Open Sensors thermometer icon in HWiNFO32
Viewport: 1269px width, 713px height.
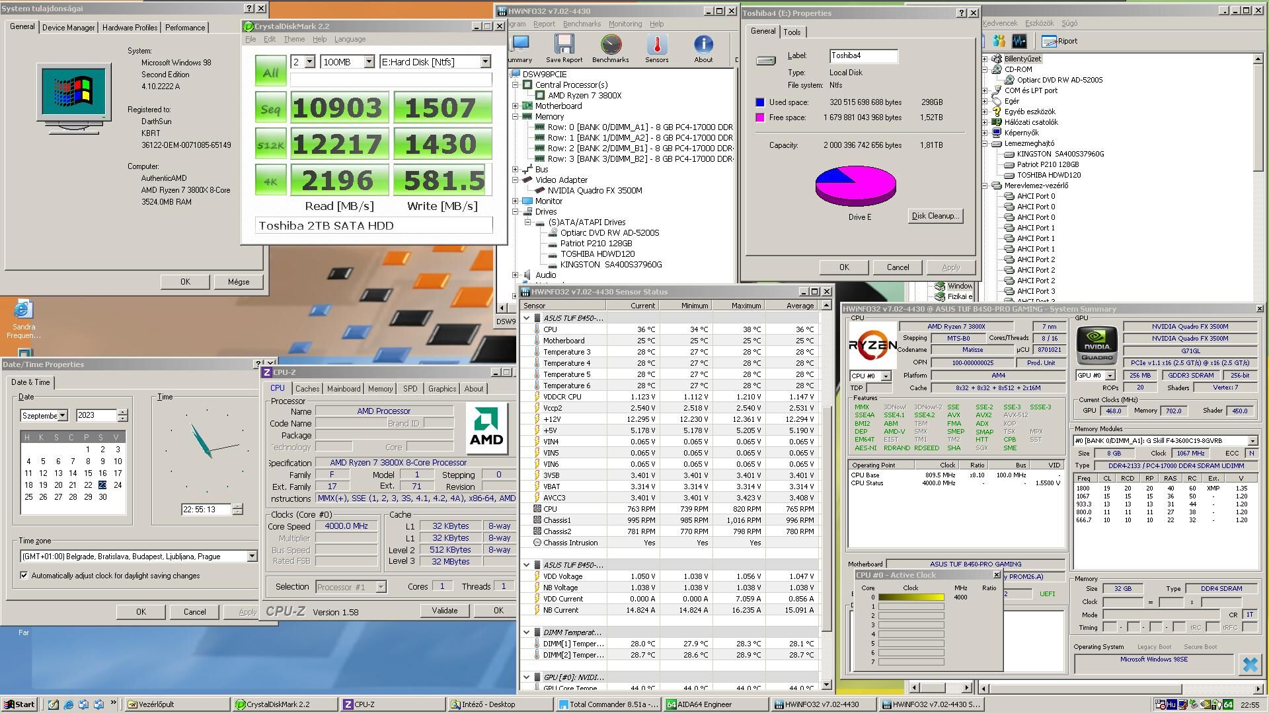[656, 48]
